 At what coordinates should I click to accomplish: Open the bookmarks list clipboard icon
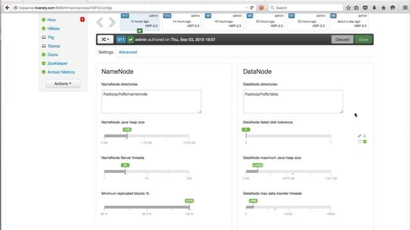(x=356, y=8)
